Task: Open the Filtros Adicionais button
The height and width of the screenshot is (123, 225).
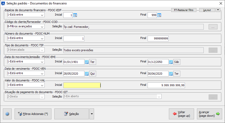Action: click(33, 114)
